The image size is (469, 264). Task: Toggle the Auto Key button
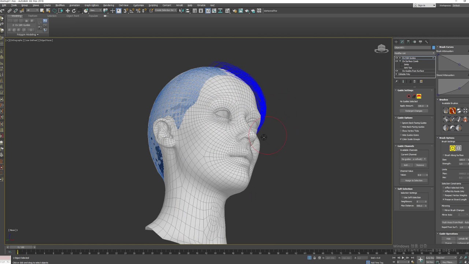(430, 258)
